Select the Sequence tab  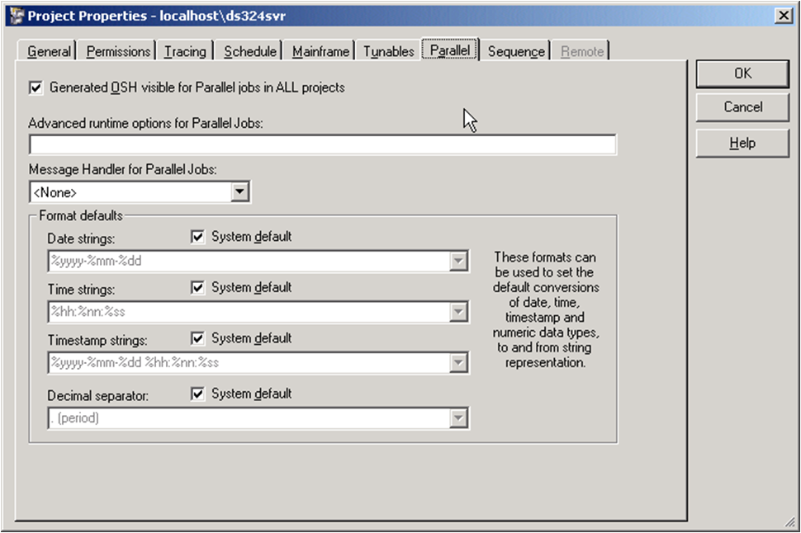[516, 51]
